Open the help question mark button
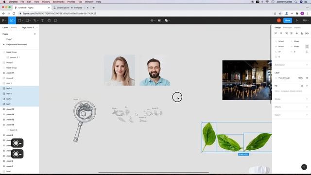 coord(304,167)
